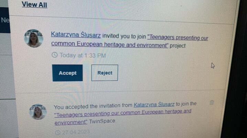Open Katarzyna Ślusarz profile link in pending invitation
The width and height of the screenshot is (247, 138).
[76, 34]
